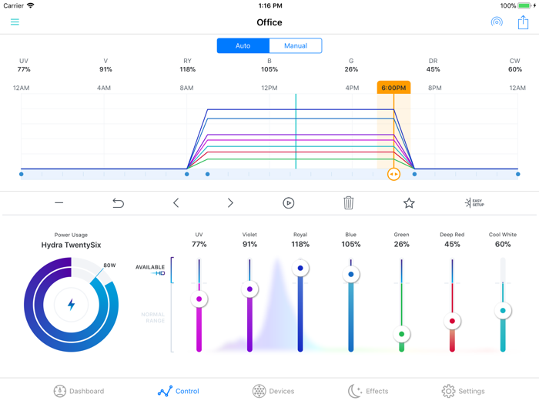Switch to Manual mode
The height and width of the screenshot is (404, 539).
pos(296,45)
